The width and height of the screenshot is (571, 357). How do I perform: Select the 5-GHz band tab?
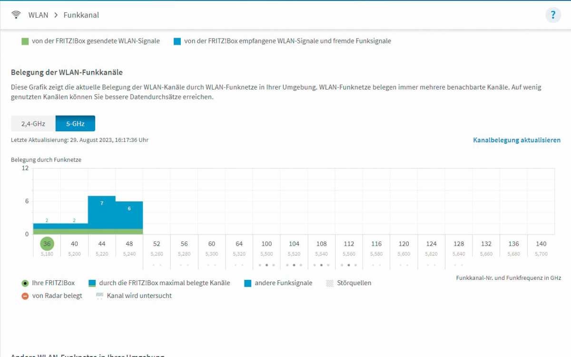click(x=75, y=124)
